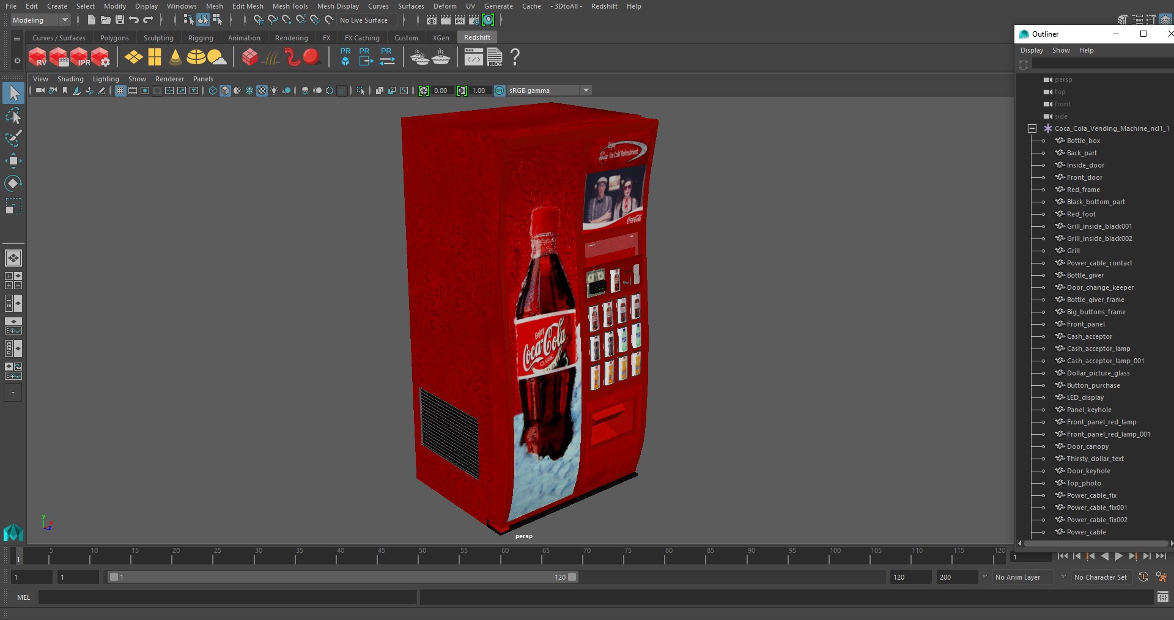Image resolution: width=1174 pixels, height=620 pixels.
Task: Click the Save scene floppy icon
Action: [x=120, y=20]
